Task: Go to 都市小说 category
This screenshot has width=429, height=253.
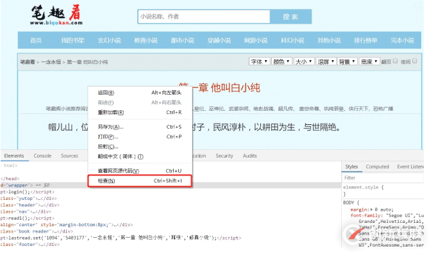Action: (183, 40)
